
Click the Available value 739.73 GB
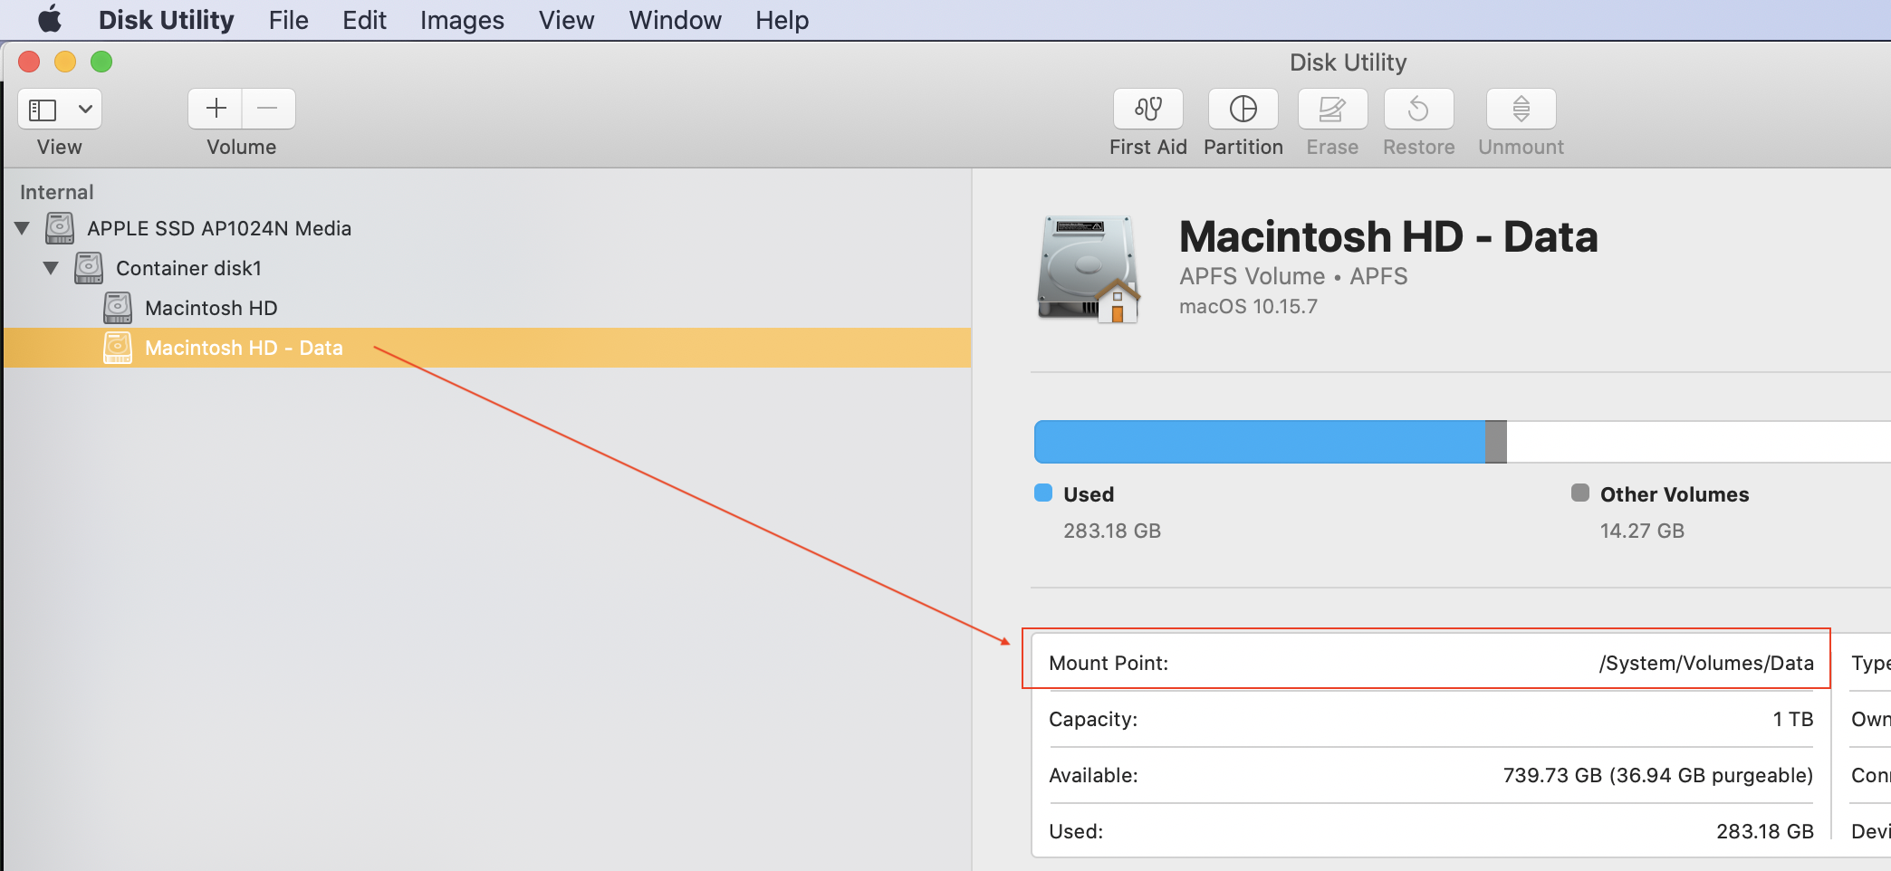pyautogui.click(x=1658, y=775)
